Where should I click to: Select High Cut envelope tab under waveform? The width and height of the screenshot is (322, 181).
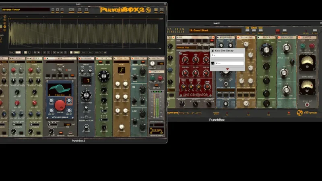98,53
